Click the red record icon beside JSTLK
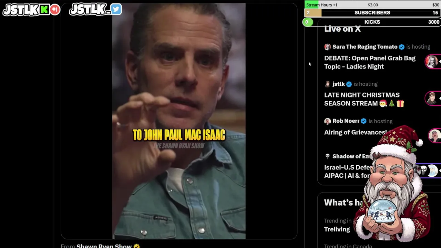This screenshot has height=248, width=441. (x=55, y=10)
